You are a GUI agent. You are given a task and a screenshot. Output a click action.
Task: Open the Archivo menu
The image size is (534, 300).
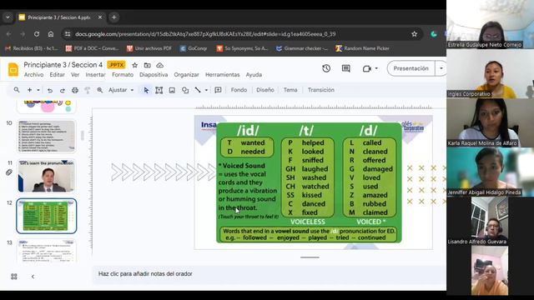[x=33, y=75]
